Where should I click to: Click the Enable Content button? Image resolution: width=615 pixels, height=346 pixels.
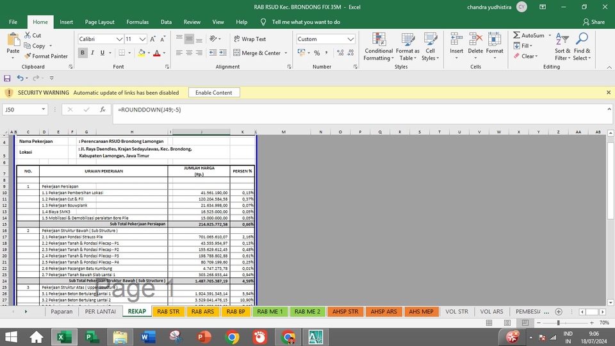(x=213, y=93)
